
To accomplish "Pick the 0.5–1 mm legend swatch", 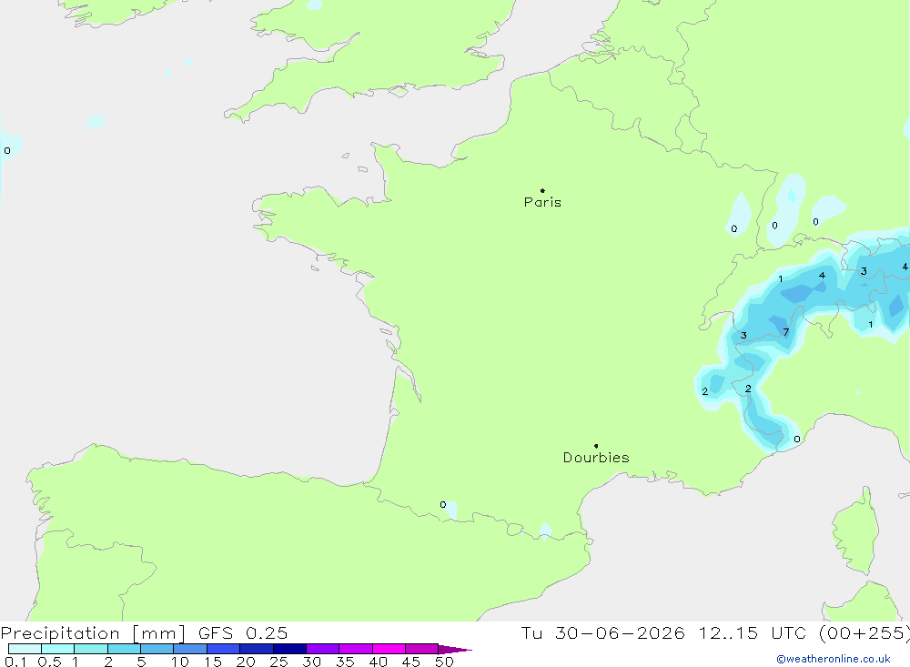I will click(58, 649).
